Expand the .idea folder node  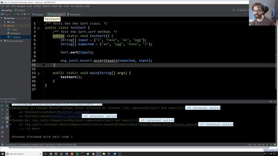tap(5, 22)
